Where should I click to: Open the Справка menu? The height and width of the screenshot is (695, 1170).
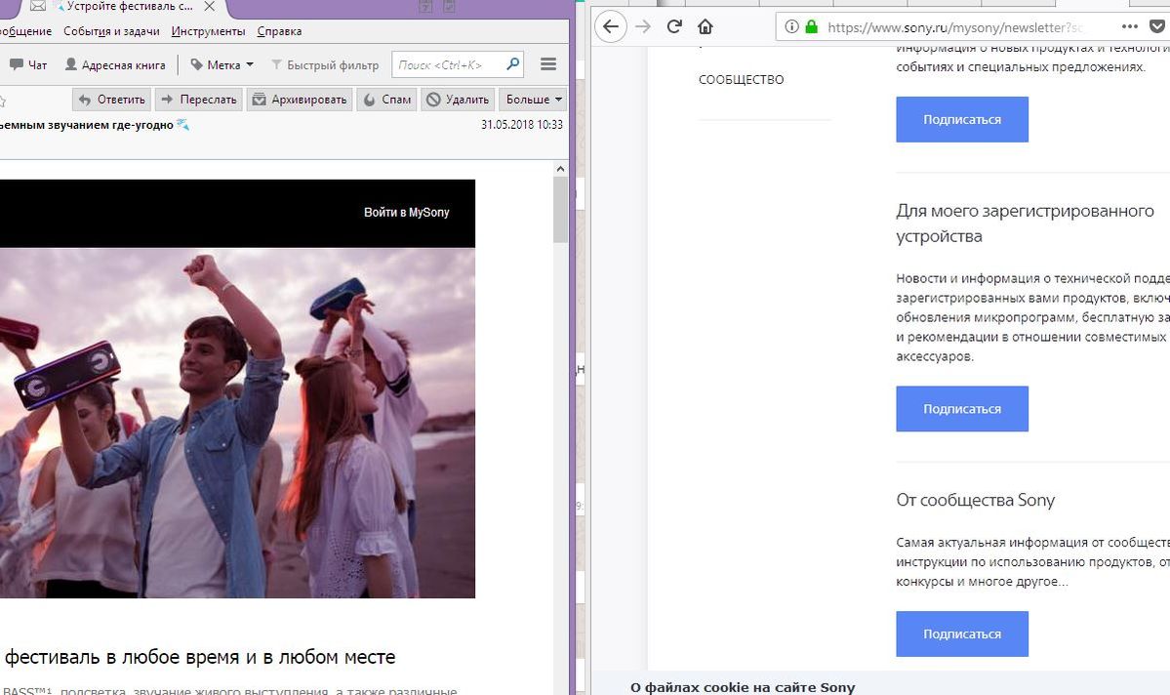279,31
